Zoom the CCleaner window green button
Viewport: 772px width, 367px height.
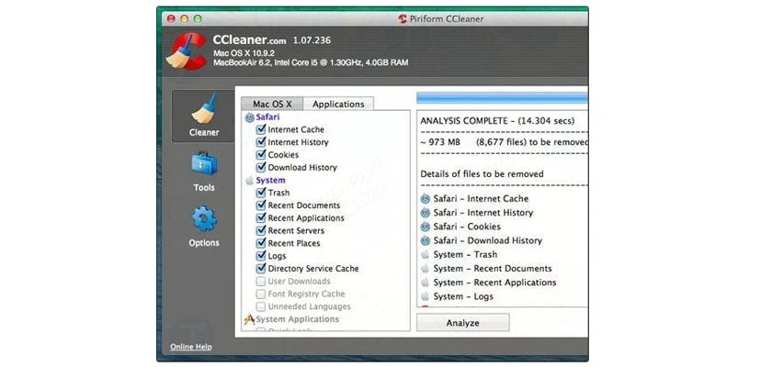(198, 18)
